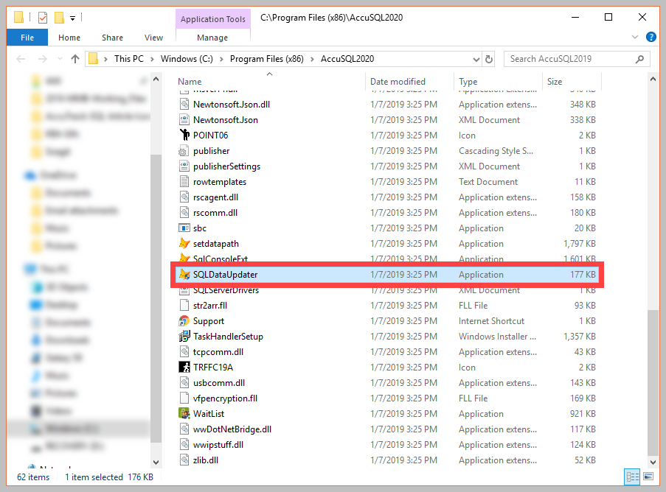Click the wwDotNetBridge.dll file icon
This screenshot has width=666, height=492.
(184, 429)
